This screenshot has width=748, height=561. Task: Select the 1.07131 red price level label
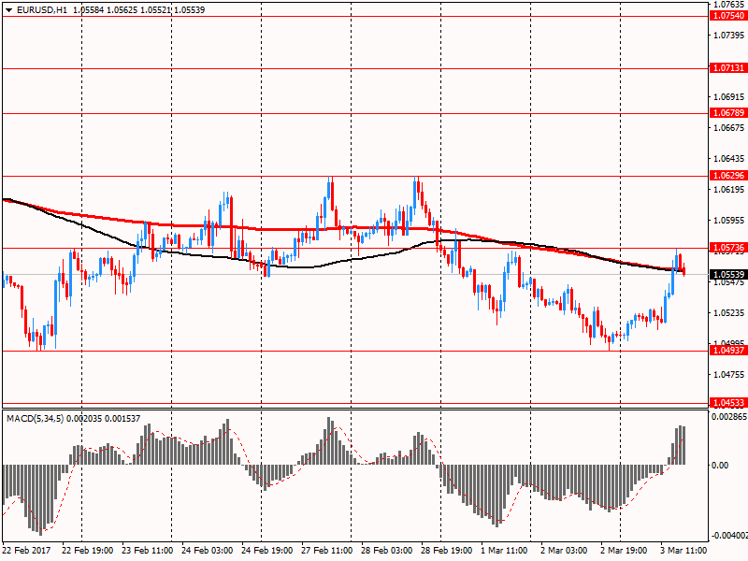728,68
